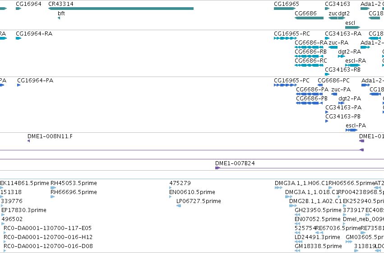This screenshot has width=384, height=253.
Task: Click the dgt2-RA transcript label
Action: 349,51
